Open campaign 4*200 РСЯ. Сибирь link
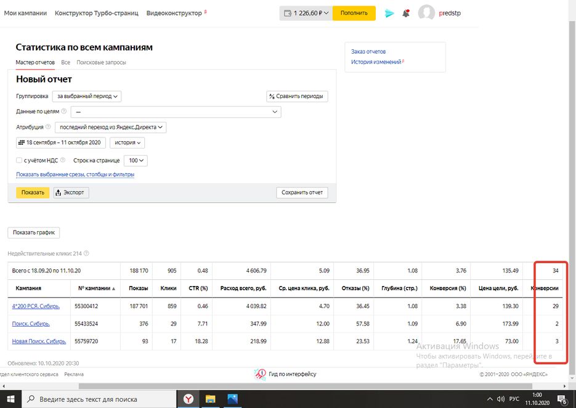Viewport: 576px width, 408px height. click(x=36, y=306)
